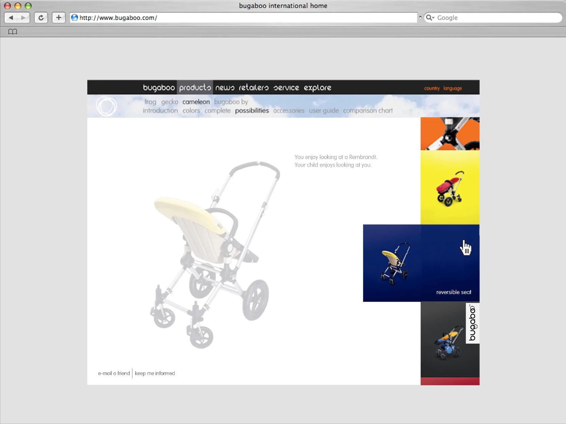The width and height of the screenshot is (566, 424).
Task: Open the retailers menu item
Action: pyautogui.click(x=253, y=88)
